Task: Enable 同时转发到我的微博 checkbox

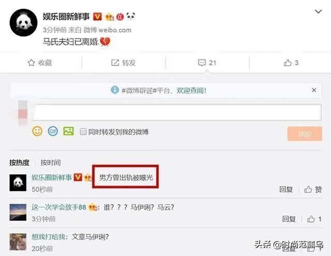Action: (83, 132)
